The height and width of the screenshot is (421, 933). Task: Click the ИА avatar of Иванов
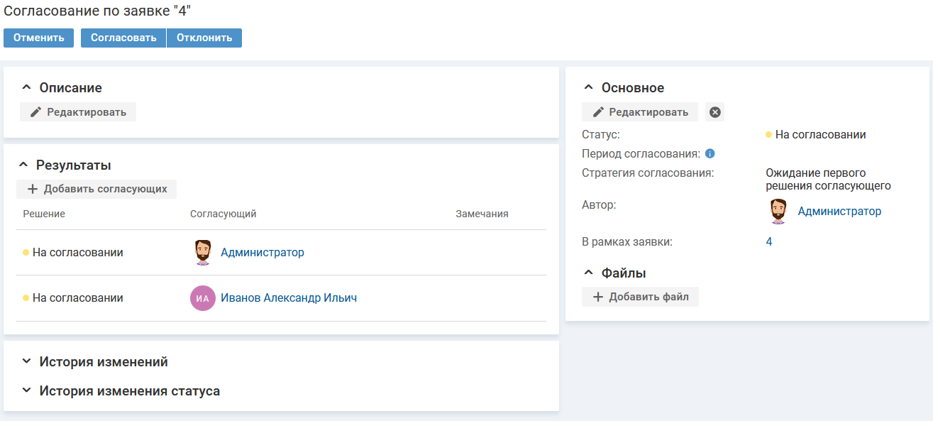pos(202,298)
